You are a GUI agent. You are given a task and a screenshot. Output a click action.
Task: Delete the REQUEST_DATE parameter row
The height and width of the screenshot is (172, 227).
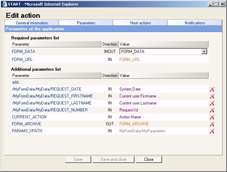pyautogui.click(x=212, y=89)
